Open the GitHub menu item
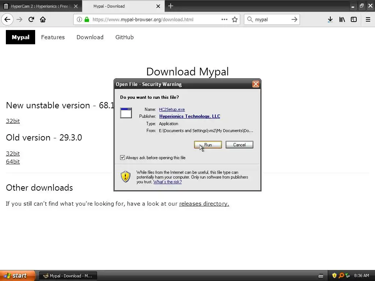This screenshot has height=281, width=375. 125,37
